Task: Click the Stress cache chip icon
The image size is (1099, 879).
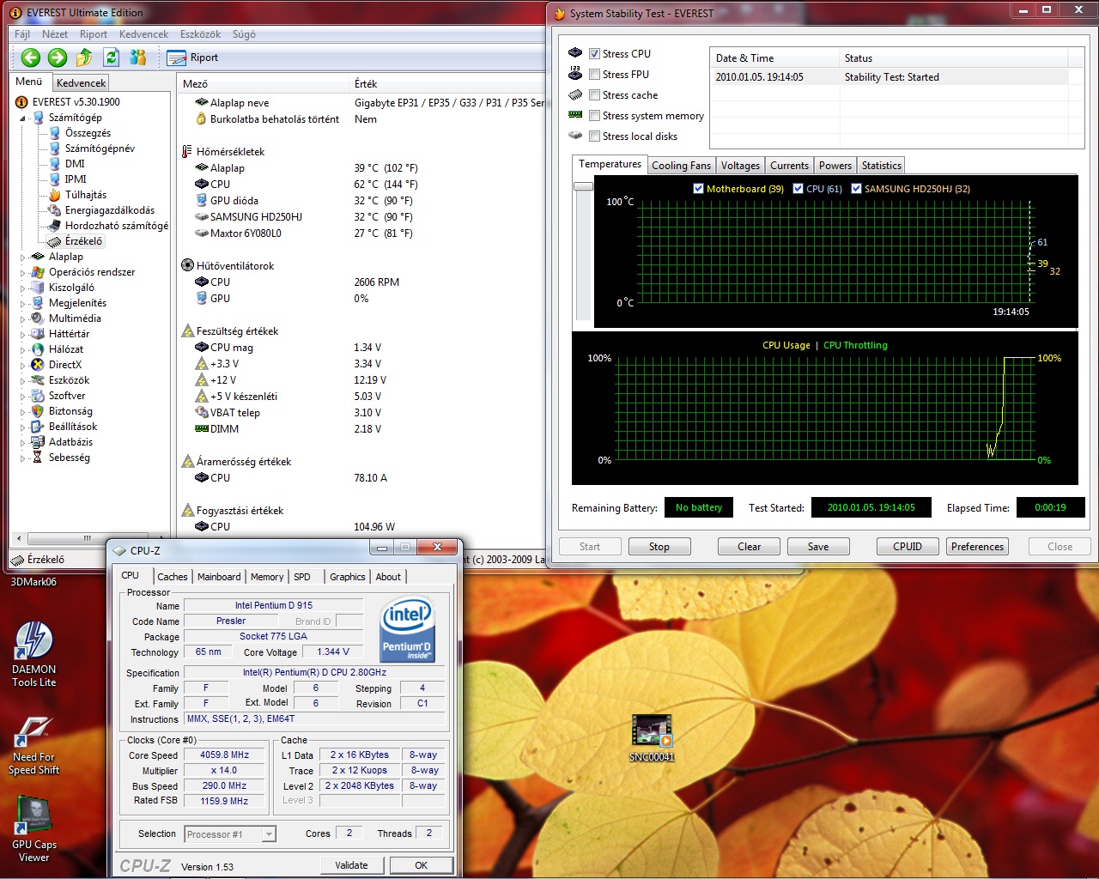Action: click(575, 94)
